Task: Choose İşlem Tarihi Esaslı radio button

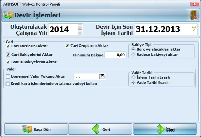Action: click(133, 77)
